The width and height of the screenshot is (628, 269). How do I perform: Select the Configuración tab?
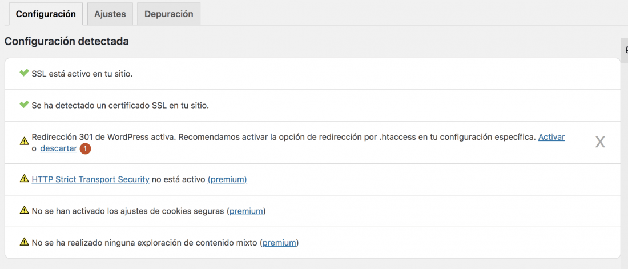coord(46,14)
